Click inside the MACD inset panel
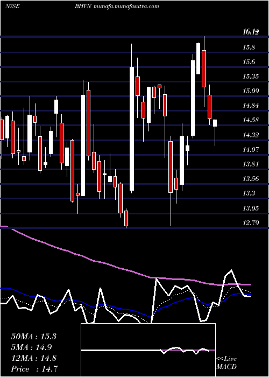The height and width of the screenshot is (377, 269). pos(148,350)
